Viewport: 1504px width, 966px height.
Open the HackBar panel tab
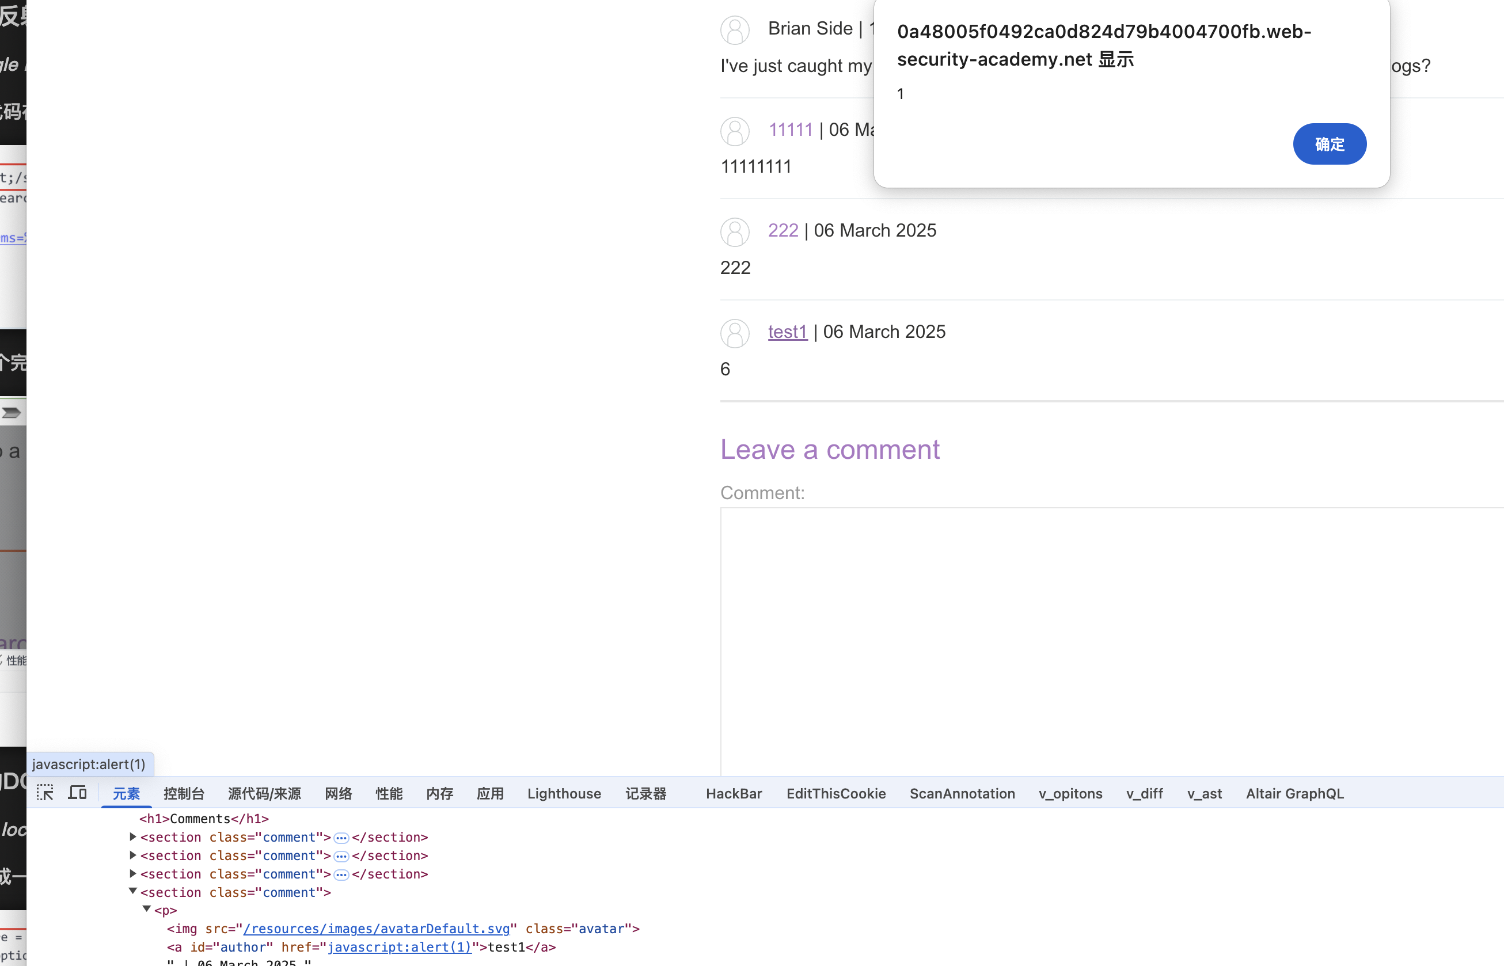coord(734,793)
